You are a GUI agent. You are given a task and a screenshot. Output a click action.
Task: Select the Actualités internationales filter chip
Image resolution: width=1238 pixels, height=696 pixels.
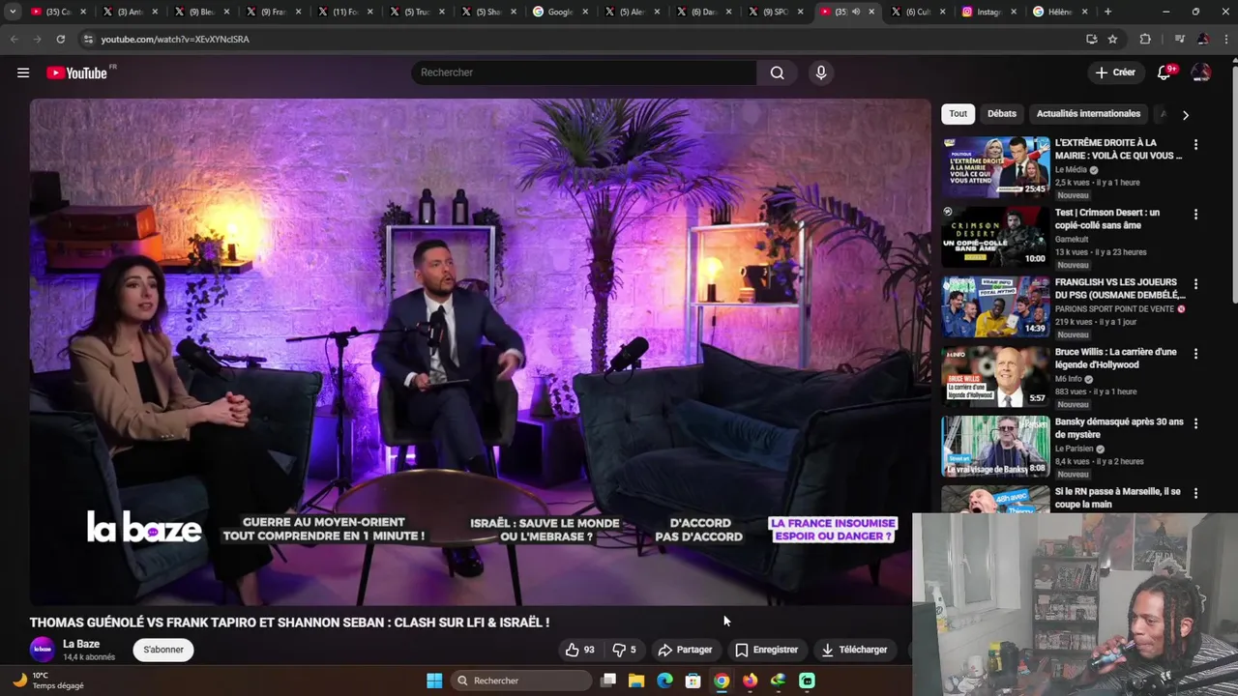click(x=1088, y=113)
